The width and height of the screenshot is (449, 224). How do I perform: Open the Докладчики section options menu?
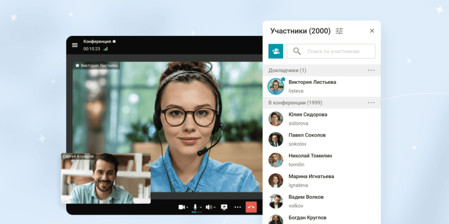[371, 70]
